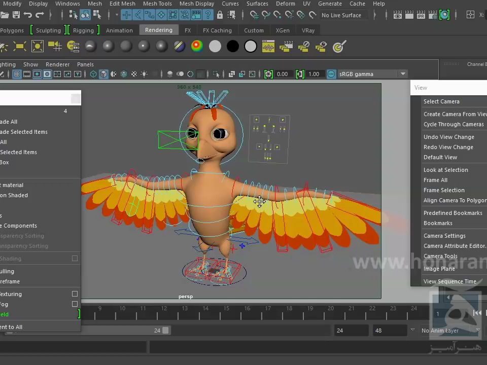Select Camera Settings in View menu
The height and width of the screenshot is (365, 487).
pyautogui.click(x=444, y=236)
